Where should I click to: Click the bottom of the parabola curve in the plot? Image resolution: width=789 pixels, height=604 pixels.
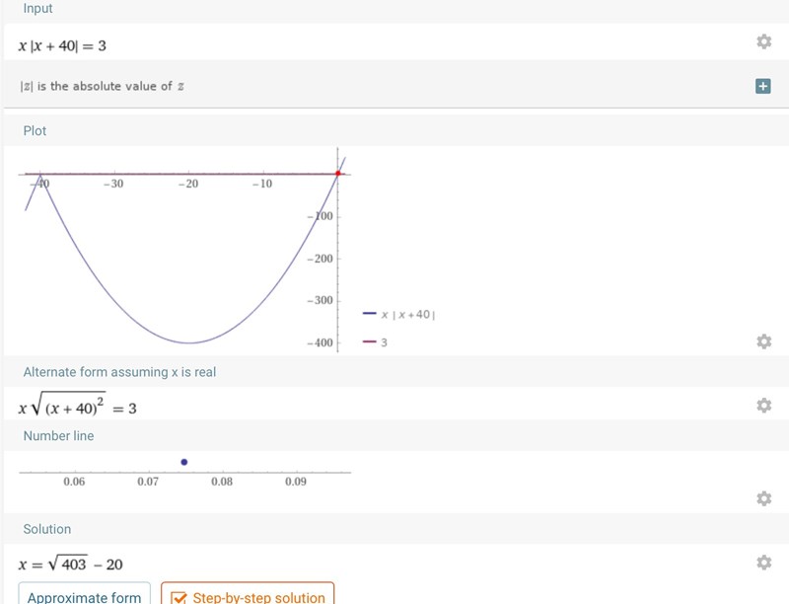pyautogui.click(x=189, y=342)
